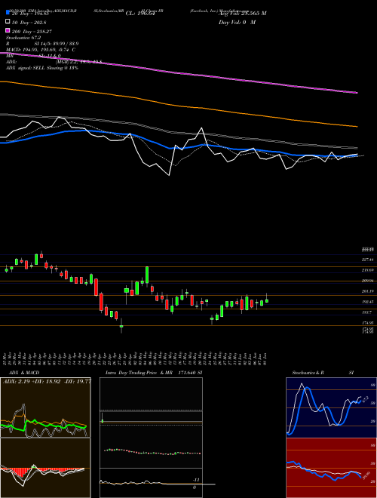Click the magenta 200 Day EMA legend swatch
This screenshot has height=498, width=377.
(8, 31)
